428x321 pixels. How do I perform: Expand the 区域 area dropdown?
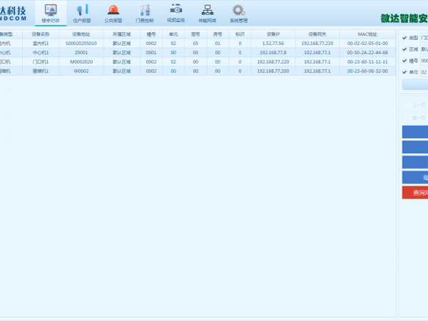coord(424,49)
